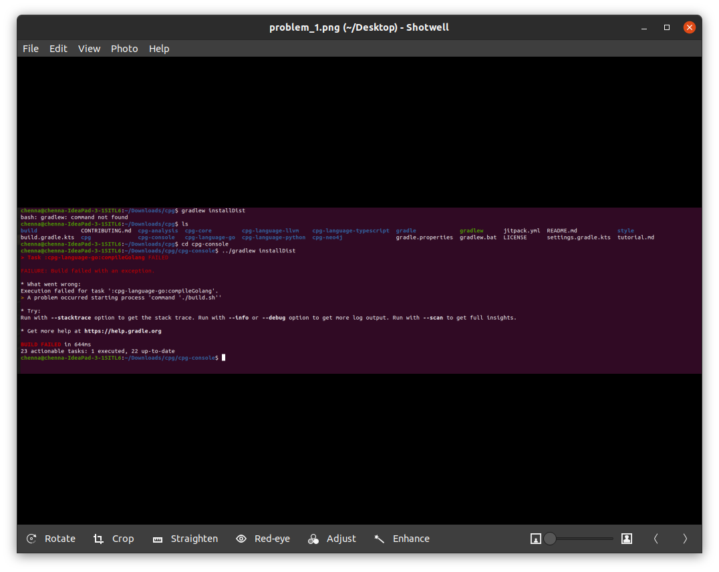Screen dimensions: 719x572
Task: Click 'settings.gradle.kts' file name in photo
Action: tap(578, 238)
